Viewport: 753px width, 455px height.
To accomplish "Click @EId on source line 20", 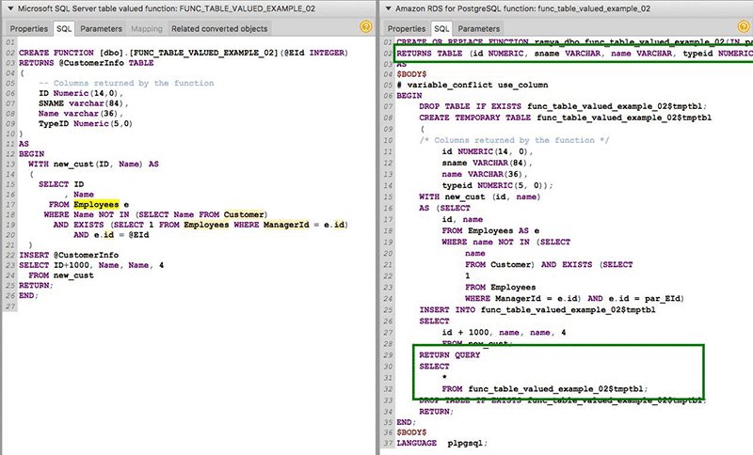I will point(138,234).
